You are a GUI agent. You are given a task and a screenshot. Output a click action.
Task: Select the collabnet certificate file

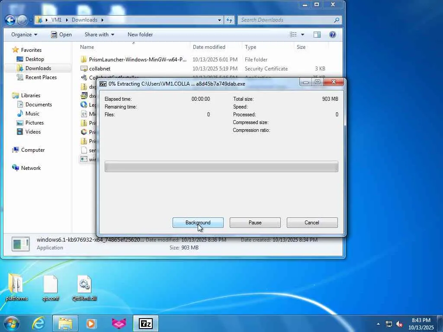tap(100, 69)
